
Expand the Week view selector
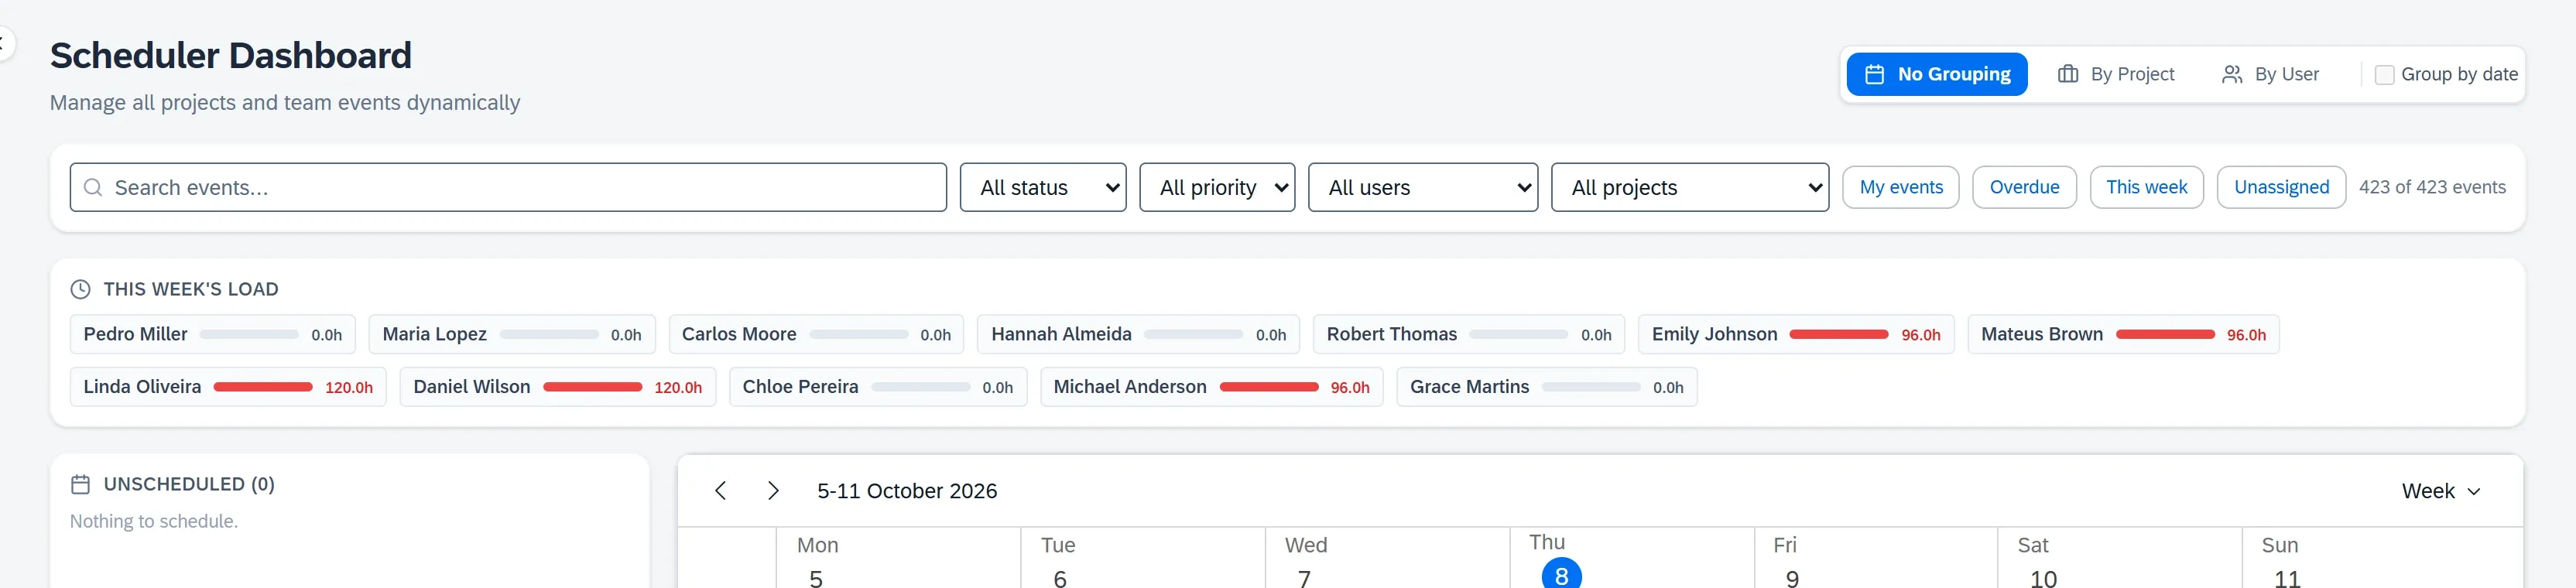tap(2441, 491)
